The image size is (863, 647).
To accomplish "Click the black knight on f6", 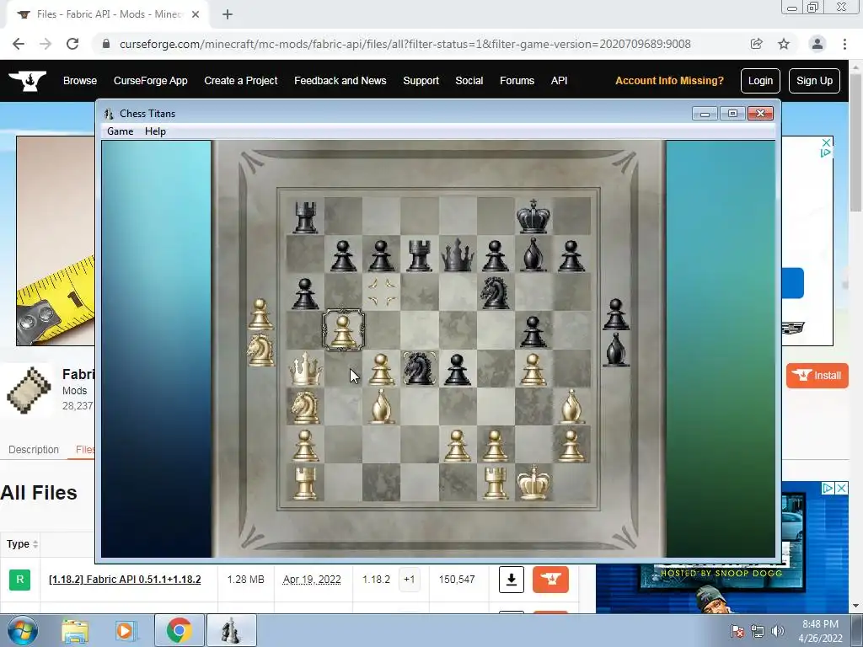I will (495, 292).
